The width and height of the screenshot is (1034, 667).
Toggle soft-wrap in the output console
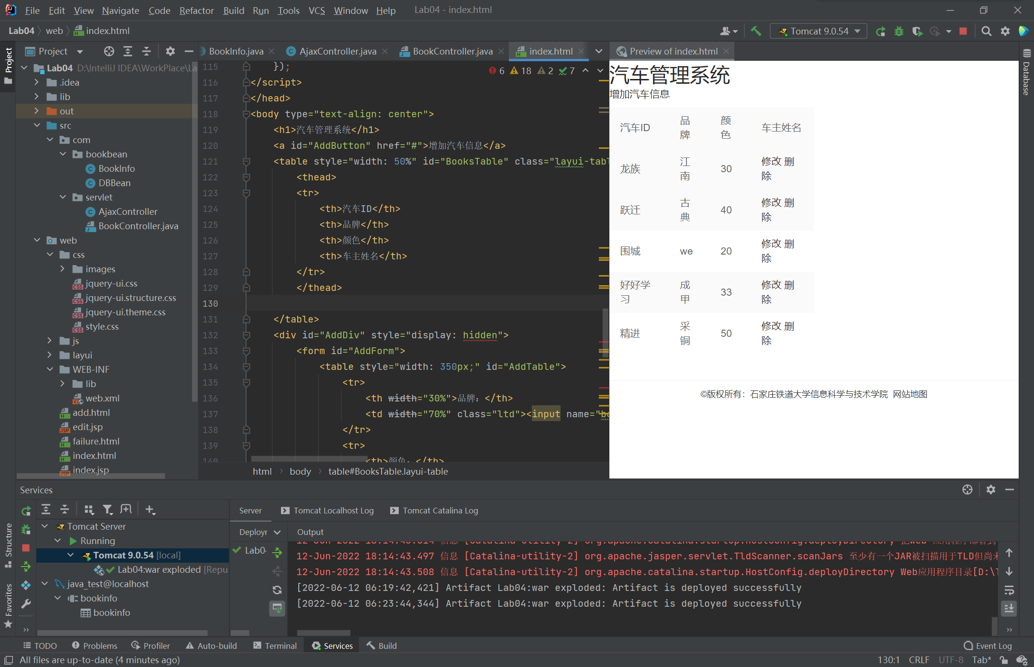click(x=1009, y=590)
